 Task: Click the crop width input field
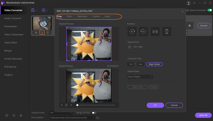(131, 64)
